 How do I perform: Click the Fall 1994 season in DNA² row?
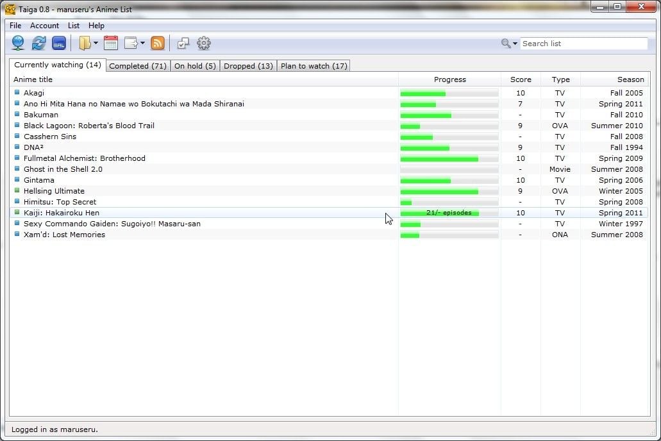[x=626, y=147]
